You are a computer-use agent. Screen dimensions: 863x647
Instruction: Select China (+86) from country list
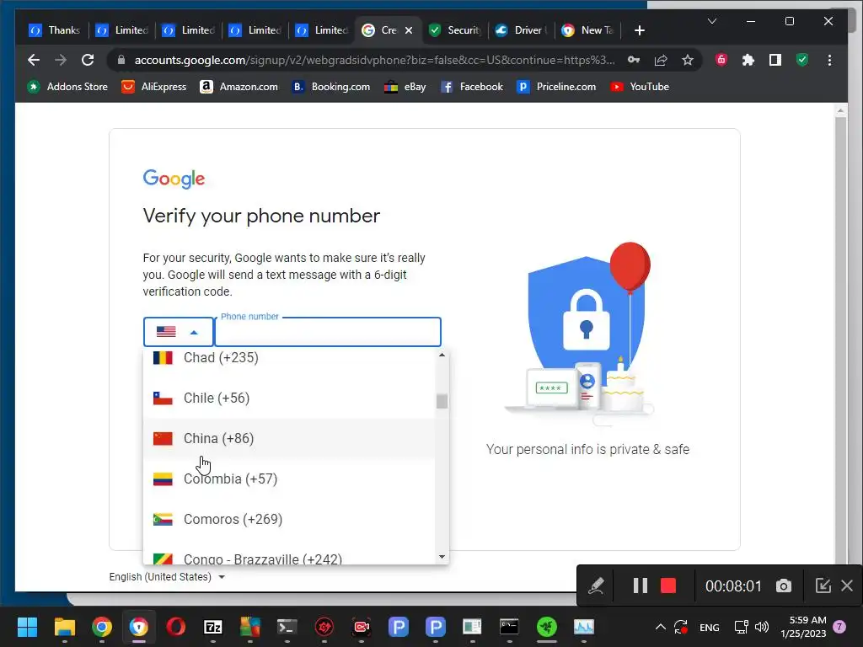(289, 438)
